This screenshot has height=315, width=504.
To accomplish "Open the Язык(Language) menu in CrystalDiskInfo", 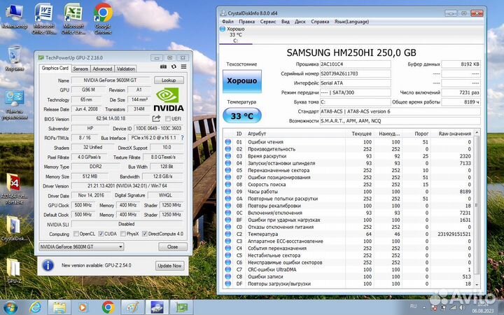I will (351, 22).
